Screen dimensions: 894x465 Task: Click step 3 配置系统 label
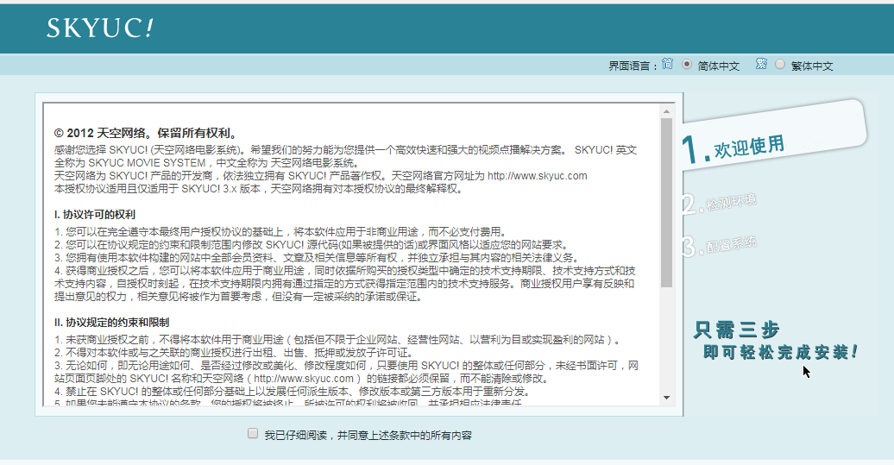click(719, 246)
